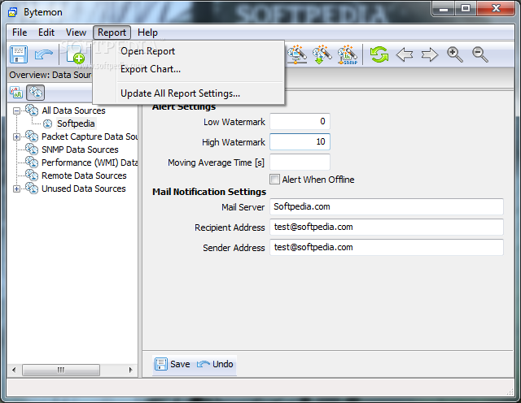Image resolution: width=521 pixels, height=403 pixels.
Task: Close the open Report menu
Action: [112, 32]
